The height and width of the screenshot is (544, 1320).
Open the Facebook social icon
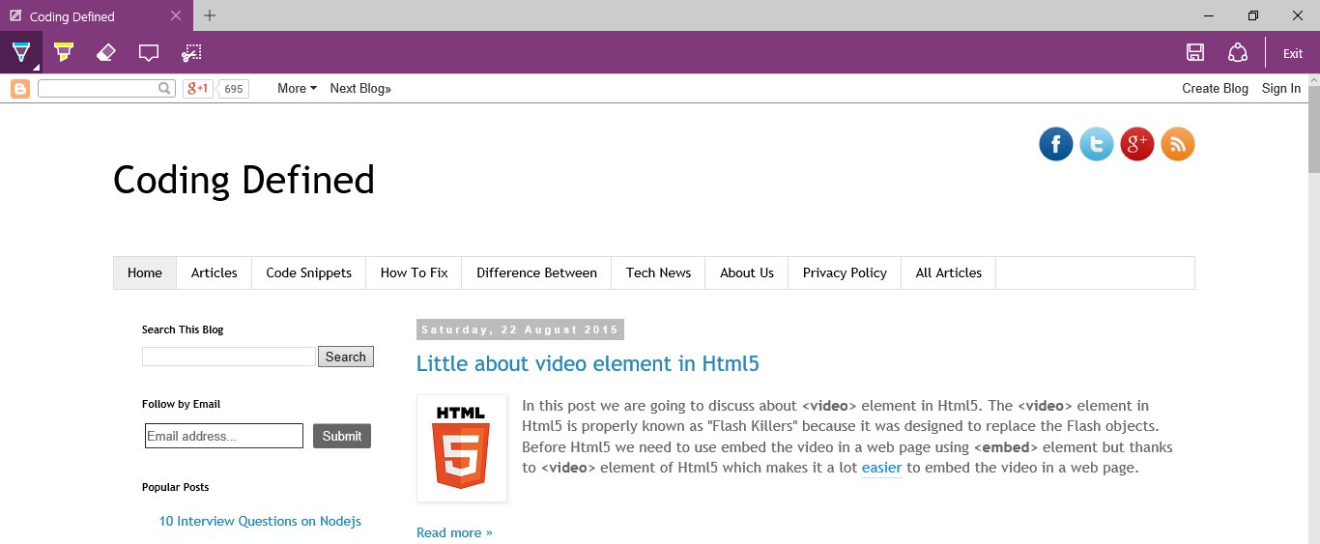1056,144
